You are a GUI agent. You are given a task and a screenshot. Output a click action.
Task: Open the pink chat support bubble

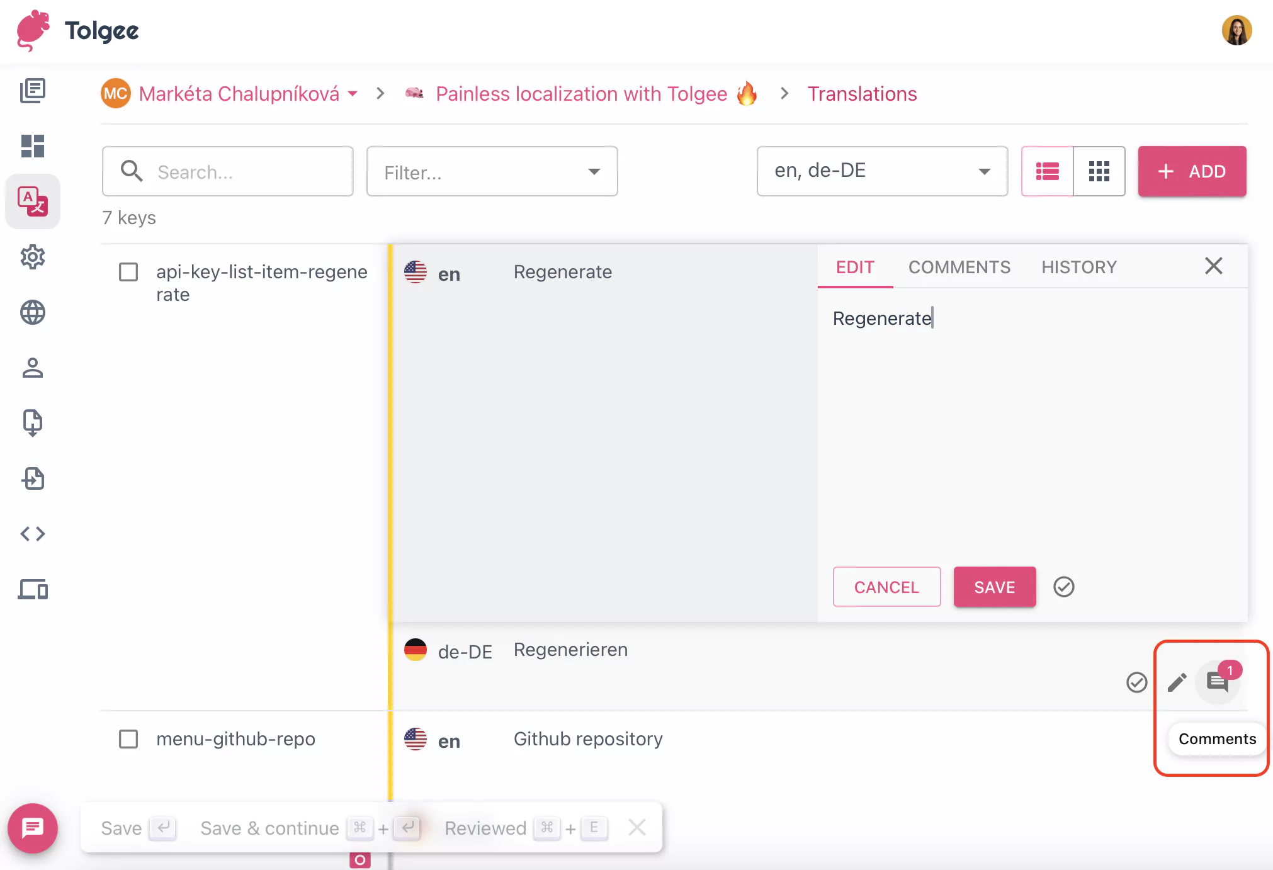coord(33,828)
